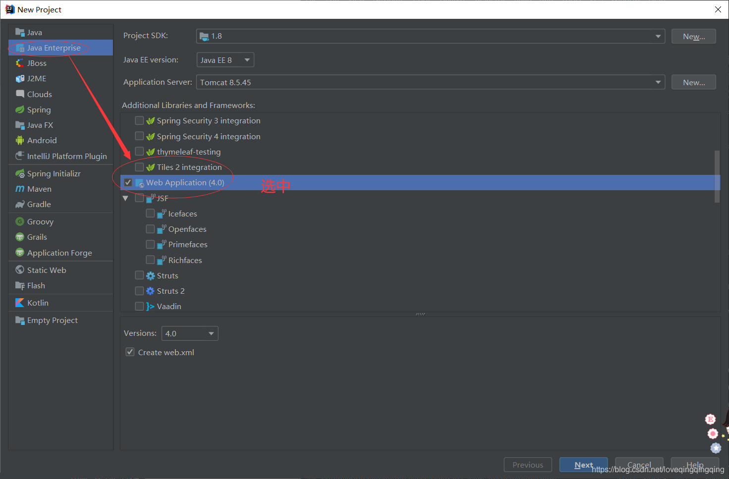Click the Grails icon
The width and height of the screenshot is (729, 479).
(x=20, y=237)
